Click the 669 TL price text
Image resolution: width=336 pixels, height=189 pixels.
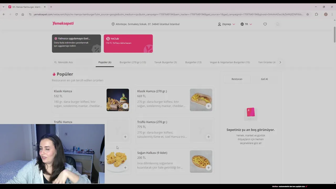click(x=141, y=96)
